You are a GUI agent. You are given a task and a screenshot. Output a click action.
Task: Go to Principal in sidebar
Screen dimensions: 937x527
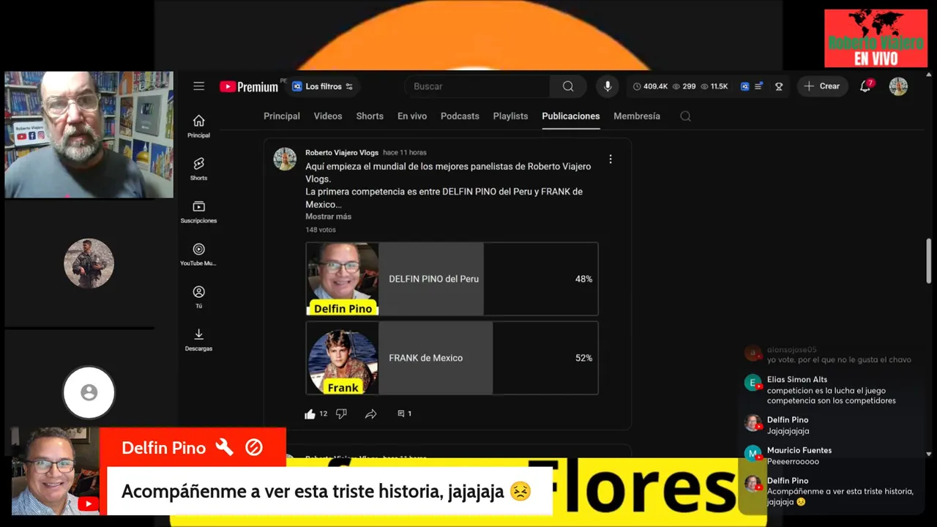coord(198,126)
